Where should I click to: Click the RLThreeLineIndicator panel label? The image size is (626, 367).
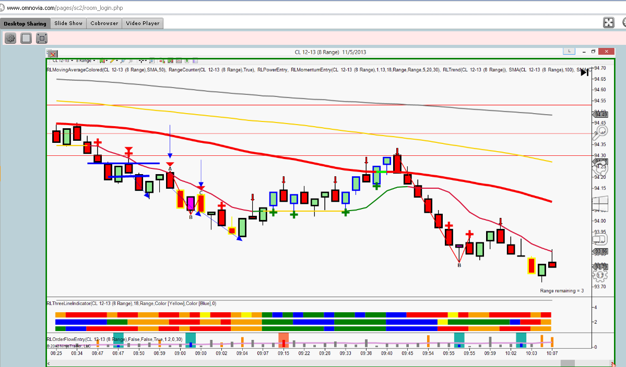[132, 303]
